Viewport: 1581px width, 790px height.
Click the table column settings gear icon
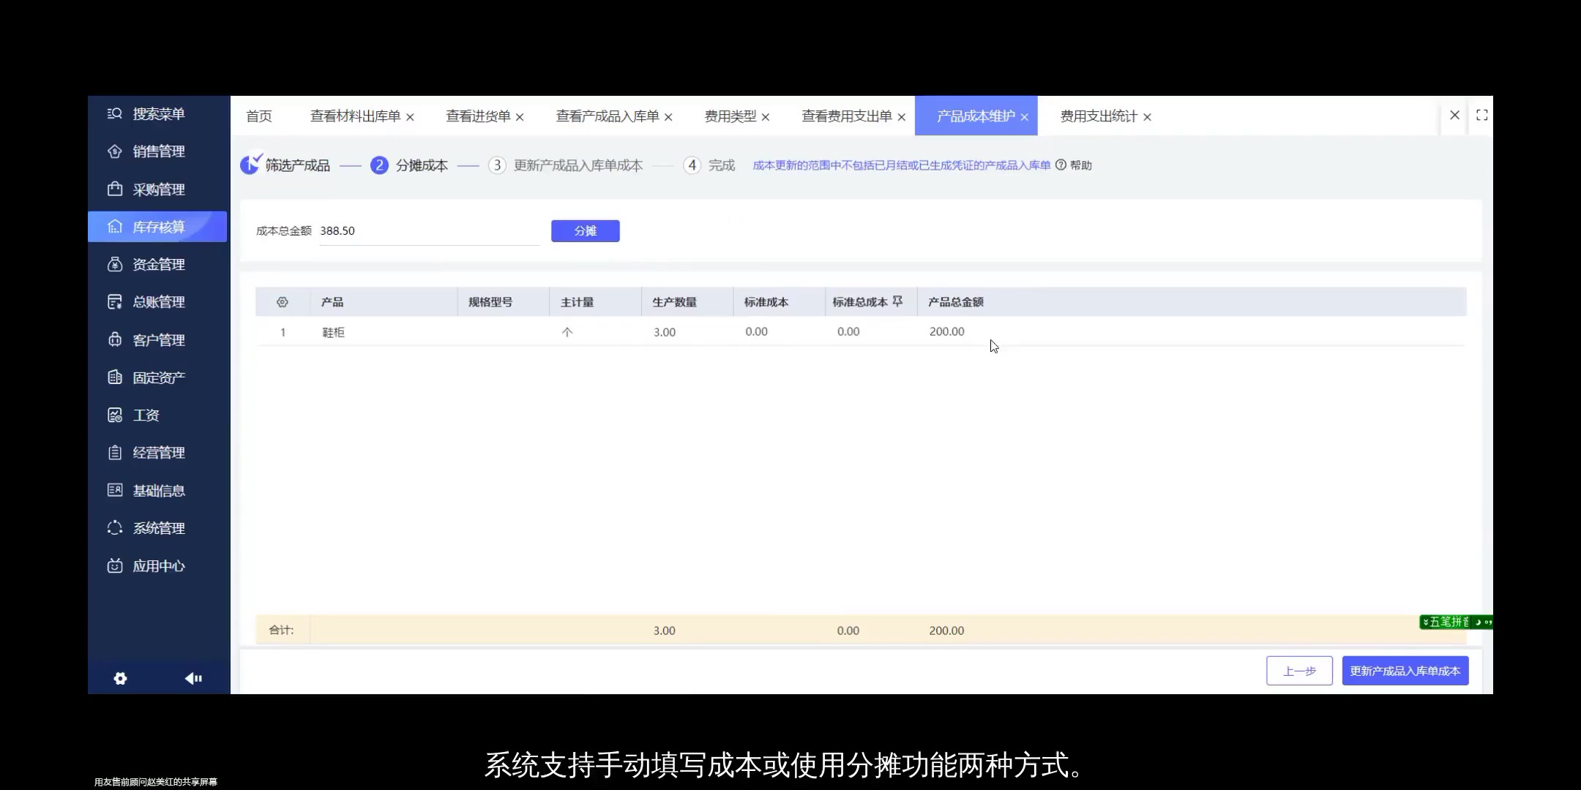click(x=282, y=301)
